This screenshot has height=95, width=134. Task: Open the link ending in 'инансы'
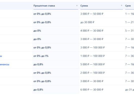click(5, 64)
